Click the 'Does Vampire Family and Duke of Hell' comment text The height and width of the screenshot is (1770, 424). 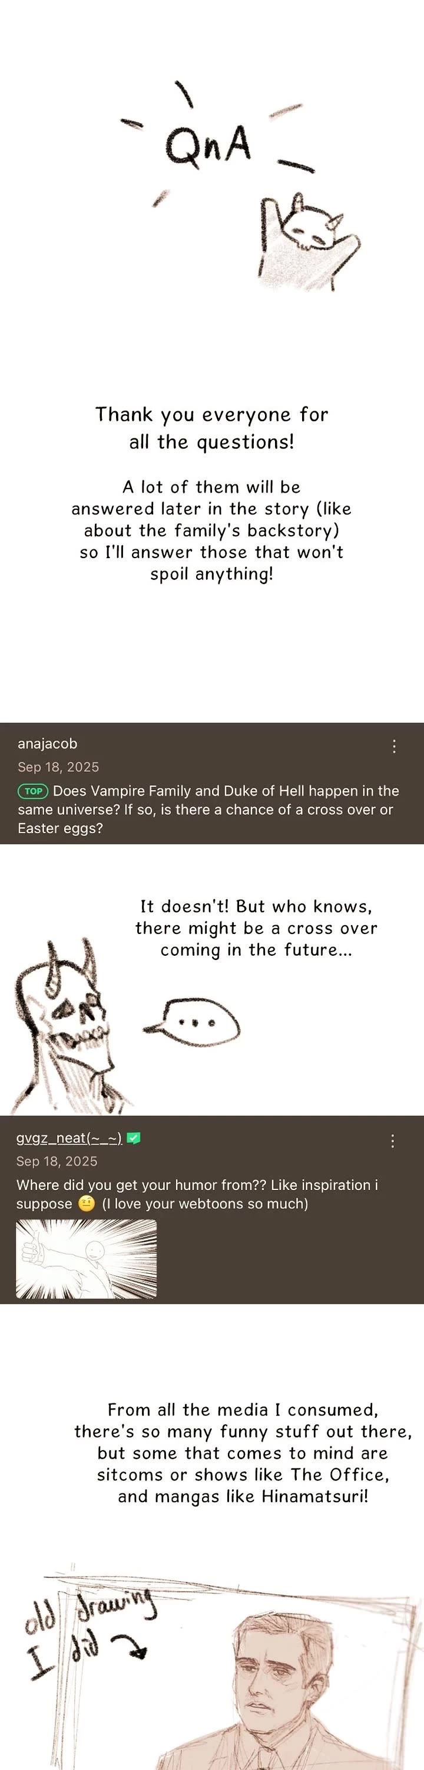click(208, 809)
